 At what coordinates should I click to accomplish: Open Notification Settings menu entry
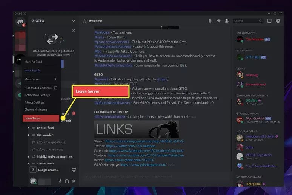tap(41, 95)
